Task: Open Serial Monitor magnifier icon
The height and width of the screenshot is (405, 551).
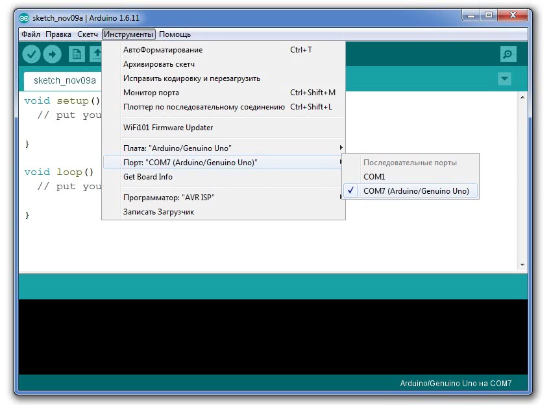Action: 508,54
